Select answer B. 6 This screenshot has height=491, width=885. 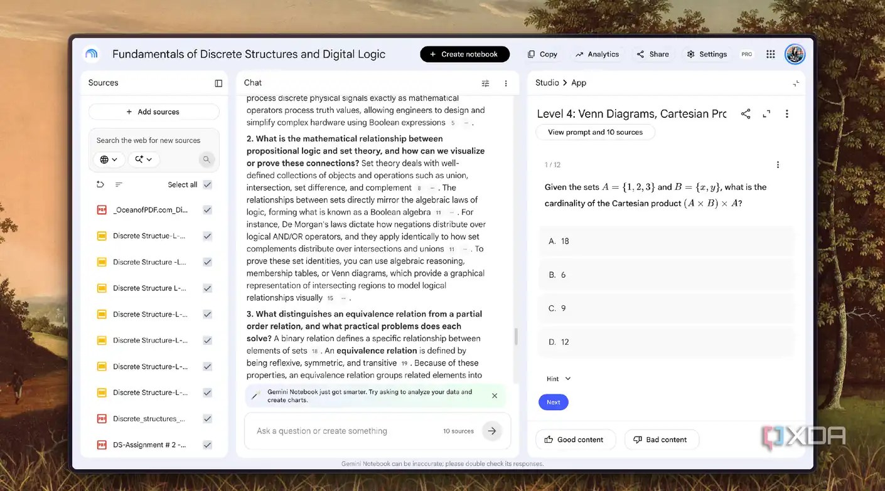click(x=667, y=275)
